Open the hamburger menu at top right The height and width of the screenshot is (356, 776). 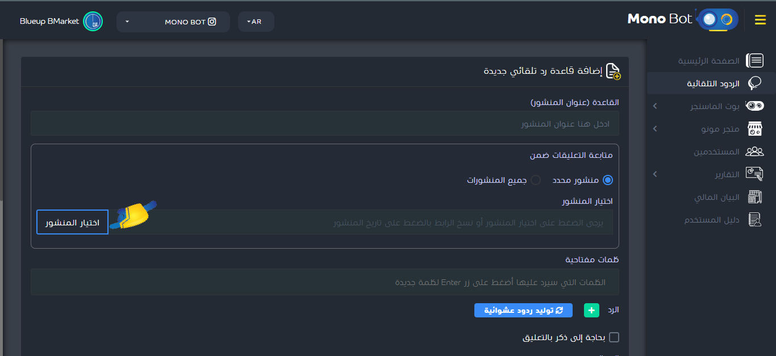[x=760, y=19]
